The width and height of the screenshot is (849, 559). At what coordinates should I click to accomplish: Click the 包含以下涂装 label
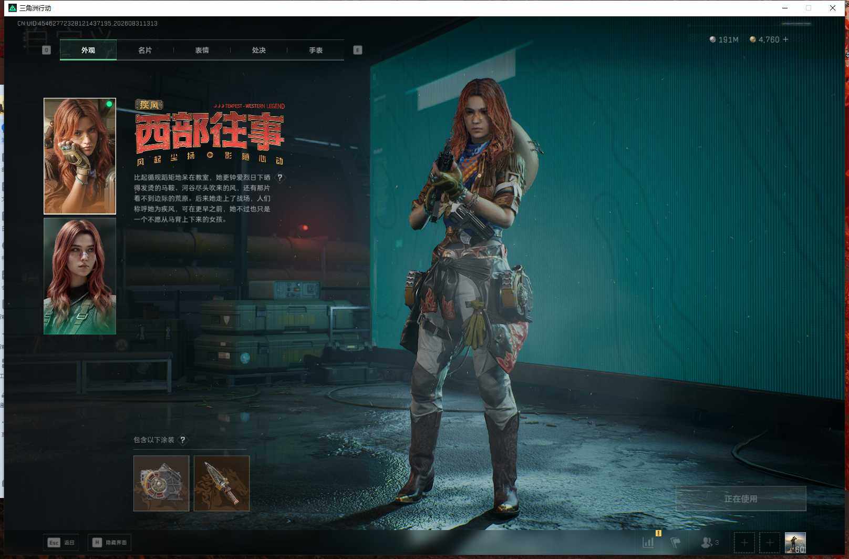[x=154, y=440]
